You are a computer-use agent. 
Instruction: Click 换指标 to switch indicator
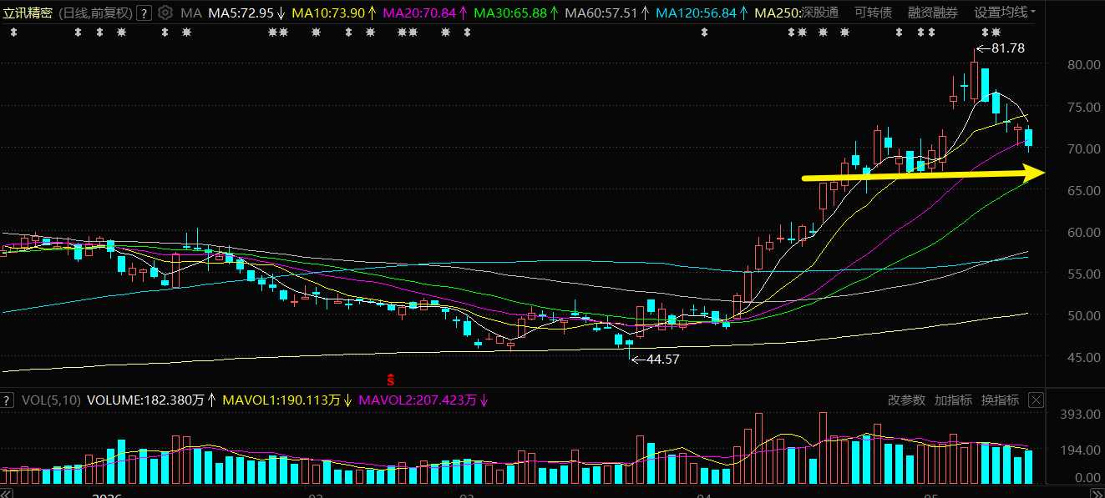coord(1000,400)
